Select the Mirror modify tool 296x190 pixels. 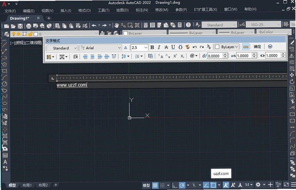tap(292, 56)
